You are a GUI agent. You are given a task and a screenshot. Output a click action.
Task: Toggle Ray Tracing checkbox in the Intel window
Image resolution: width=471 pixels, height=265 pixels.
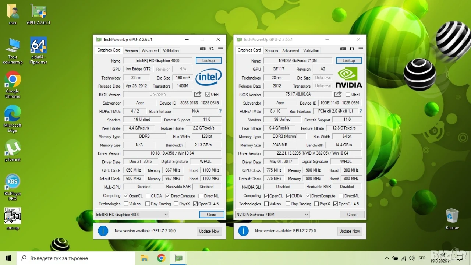(x=148, y=204)
